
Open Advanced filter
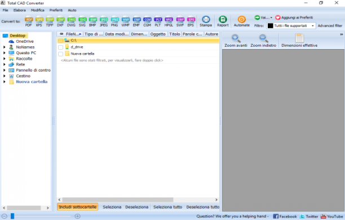[330, 26]
